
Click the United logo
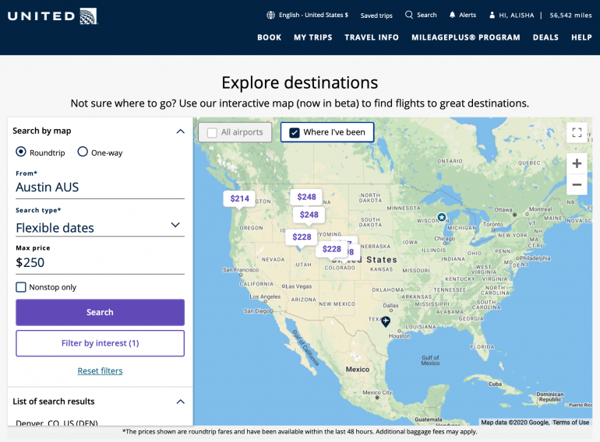[x=53, y=16]
